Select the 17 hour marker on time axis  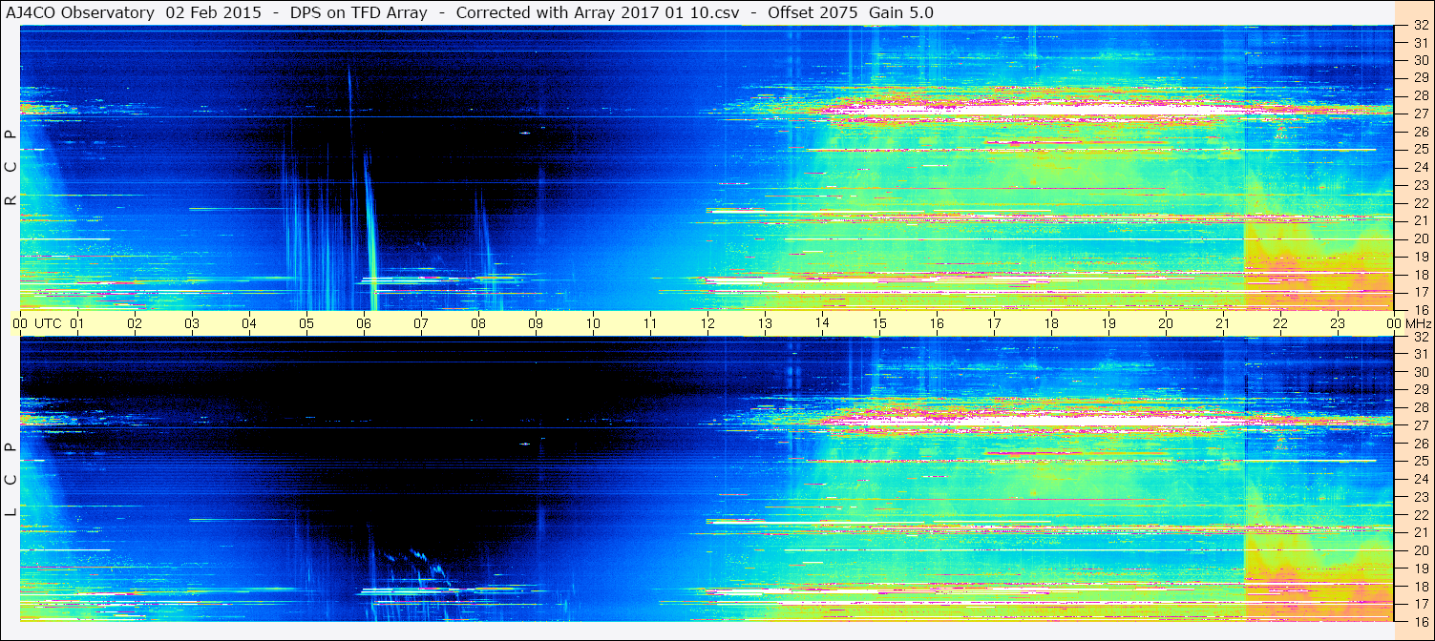pos(994,323)
